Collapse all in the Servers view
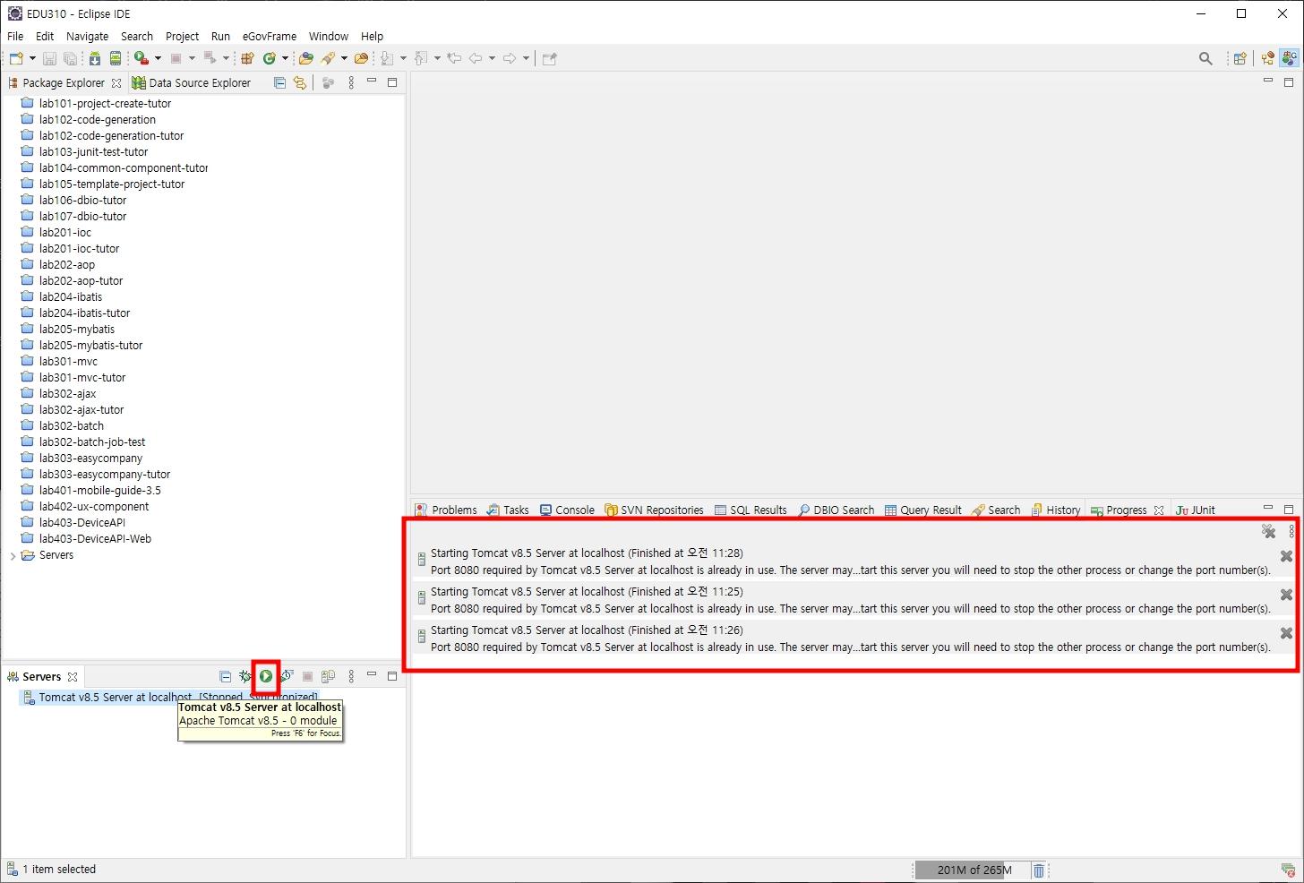This screenshot has width=1304, height=883. point(226,677)
